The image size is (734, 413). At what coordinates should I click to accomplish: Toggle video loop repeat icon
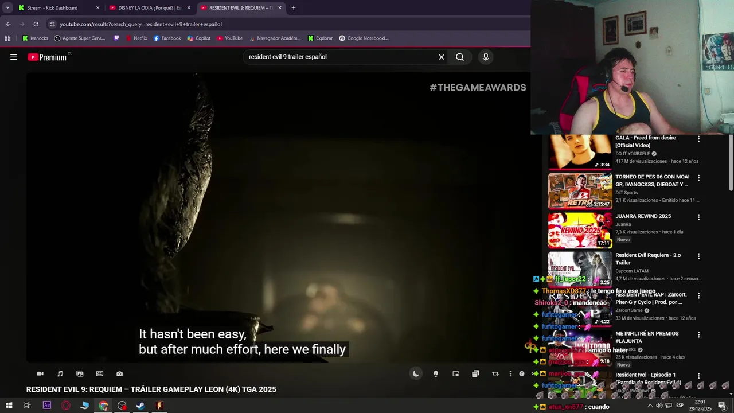tap(495, 374)
